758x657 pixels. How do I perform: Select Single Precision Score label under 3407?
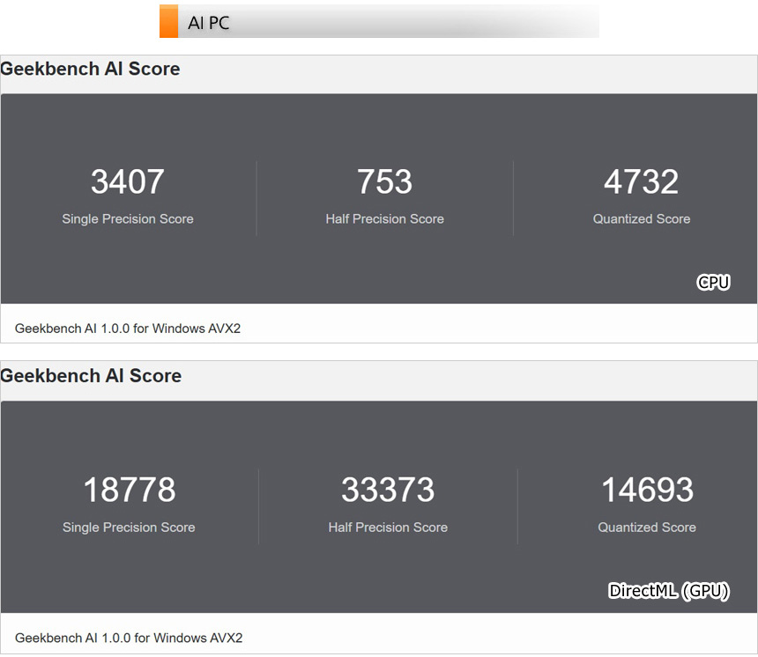tap(128, 219)
